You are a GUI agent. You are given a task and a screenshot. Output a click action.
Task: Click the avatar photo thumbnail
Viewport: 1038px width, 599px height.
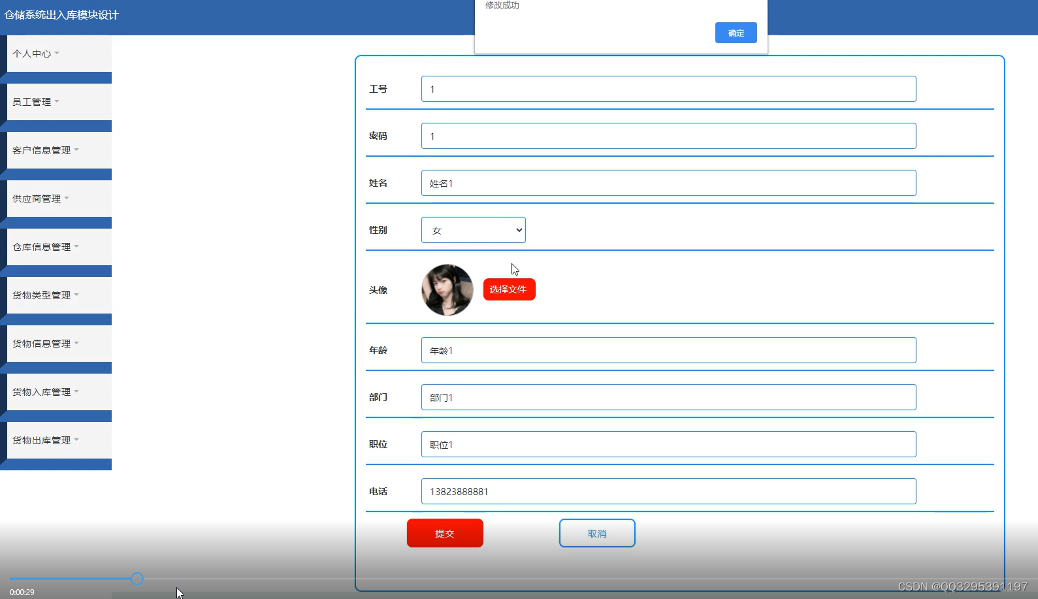tap(447, 290)
